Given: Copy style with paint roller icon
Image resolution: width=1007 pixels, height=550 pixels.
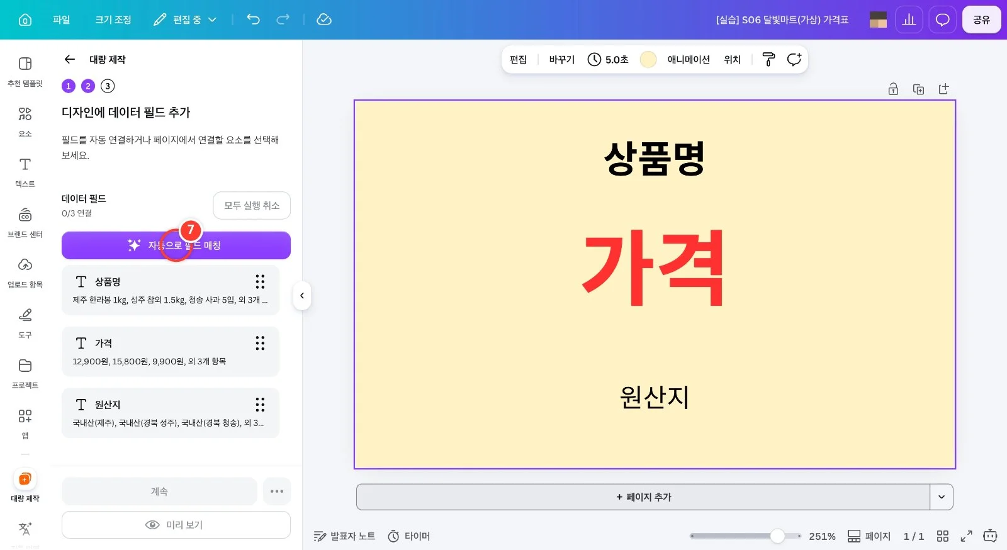Looking at the screenshot, I should click(768, 59).
